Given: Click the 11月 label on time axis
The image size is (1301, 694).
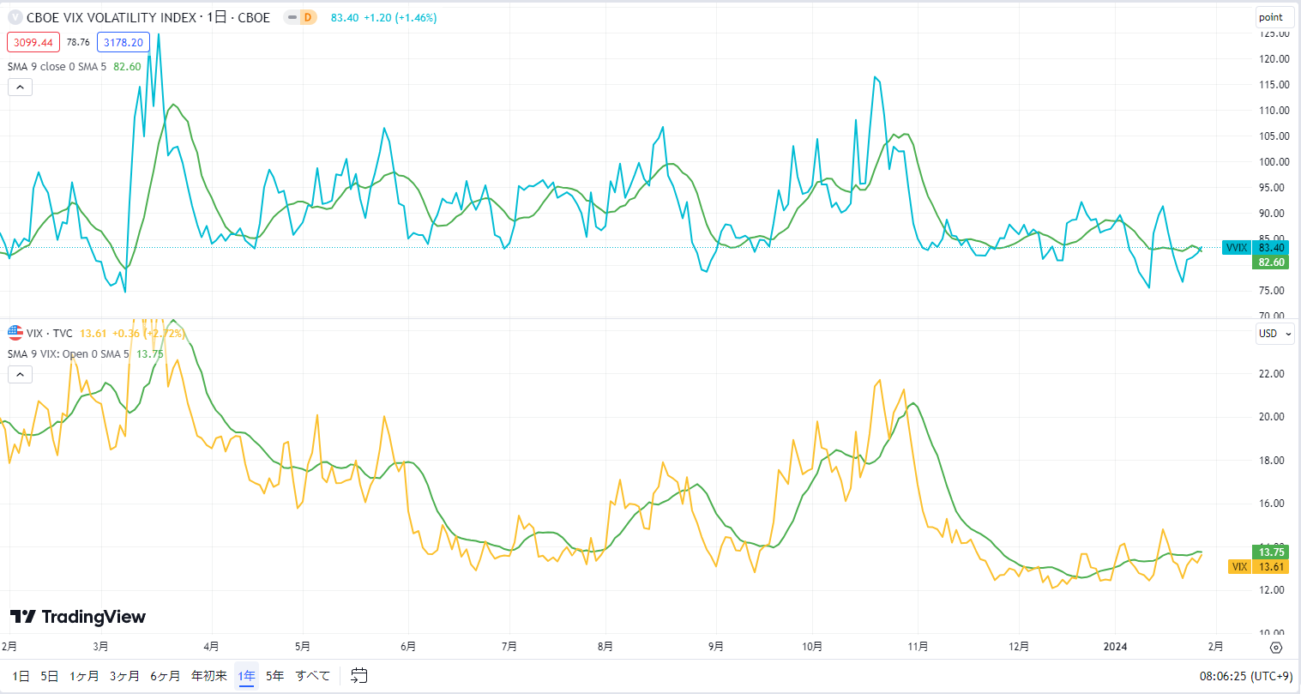Looking at the screenshot, I should 918,647.
